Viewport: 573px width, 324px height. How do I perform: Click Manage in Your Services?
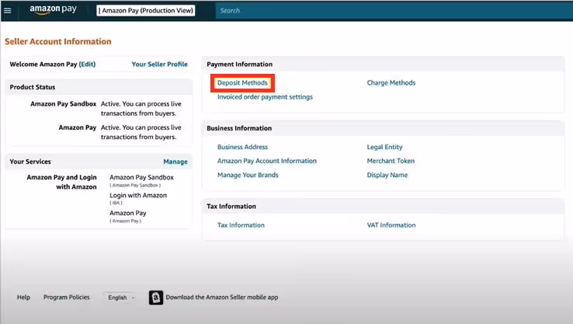pyautogui.click(x=175, y=162)
